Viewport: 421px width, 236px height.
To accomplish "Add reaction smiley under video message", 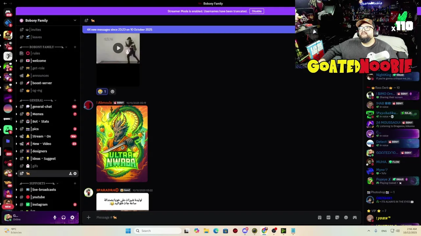I will [x=112, y=91].
